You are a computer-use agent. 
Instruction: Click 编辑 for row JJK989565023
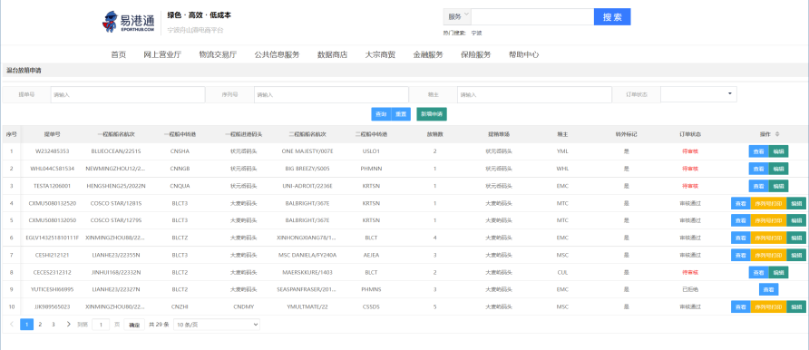(x=796, y=306)
